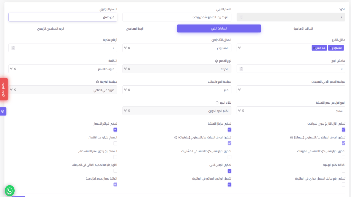Focus the الاسم العربي input field
The width and height of the screenshot is (351, 197).
point(177,17)
